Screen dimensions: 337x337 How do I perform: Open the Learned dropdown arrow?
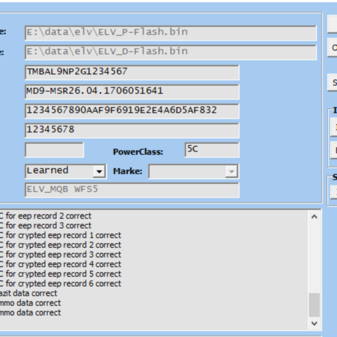(99, 171)
